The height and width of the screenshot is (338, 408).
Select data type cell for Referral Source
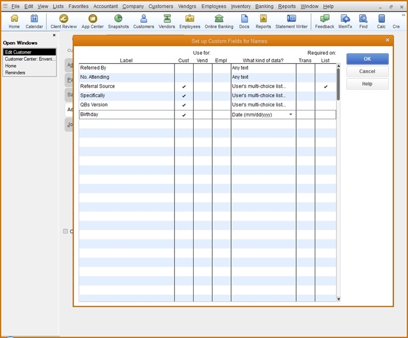point(263,86)
